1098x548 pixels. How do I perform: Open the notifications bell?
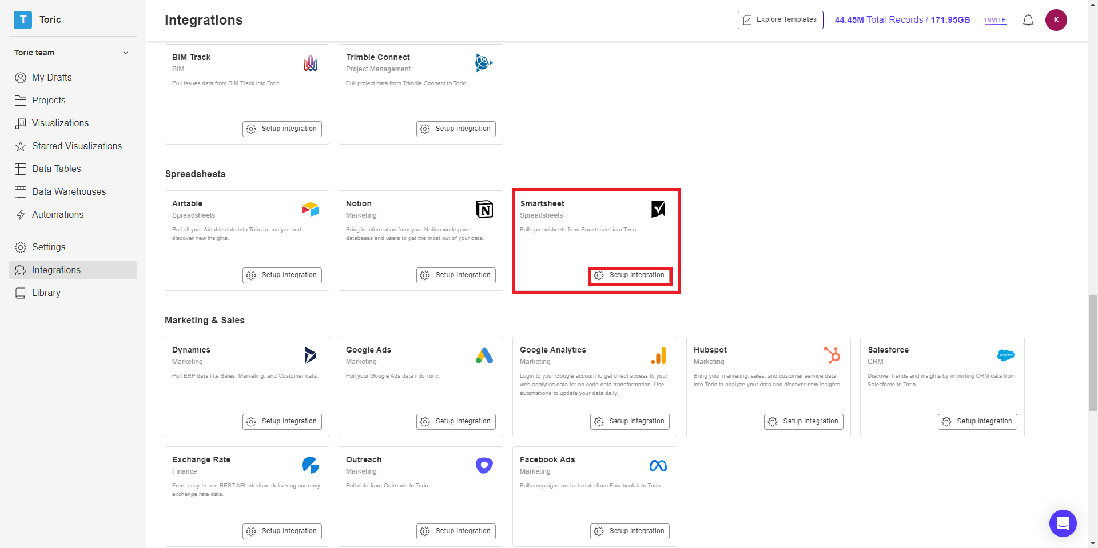[1028, 20]
